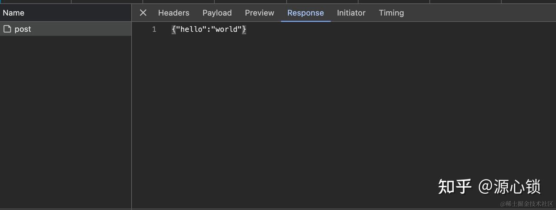View the Initiator tab
This screenshot has height=210, width=556.
[x=351, y=13]
